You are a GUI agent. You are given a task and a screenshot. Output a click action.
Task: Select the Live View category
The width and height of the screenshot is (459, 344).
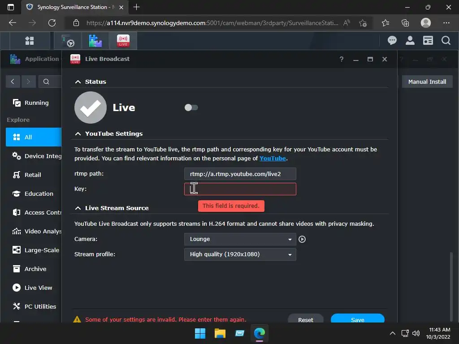[x=34, y=288]
